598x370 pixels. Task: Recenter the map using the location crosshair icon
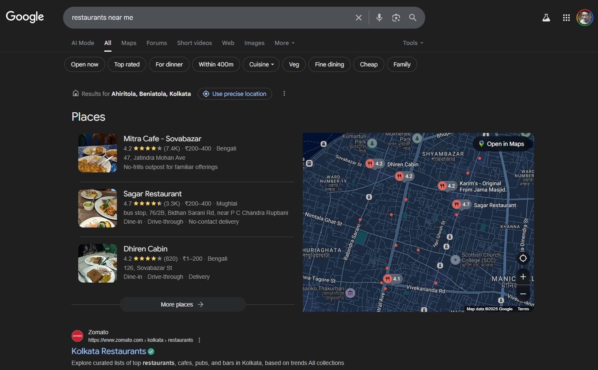523,258
